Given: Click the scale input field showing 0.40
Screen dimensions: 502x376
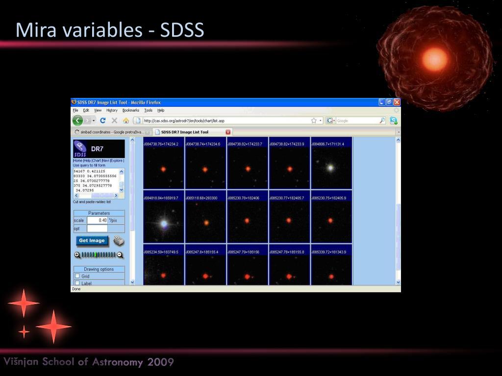Looking at the screenshot, I should pos(98,220).
